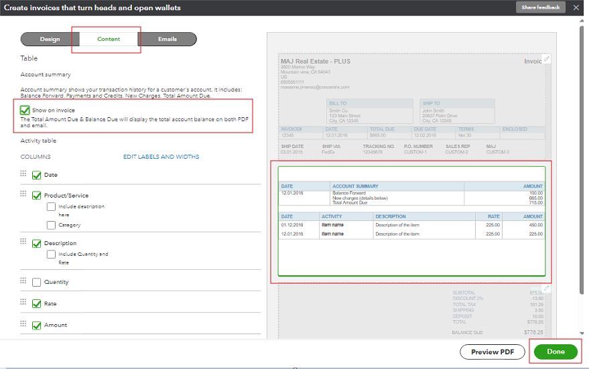Screen dimensions: 589x369
Task: Click RATE column header in preview
Action: click(x=494, y=216)
